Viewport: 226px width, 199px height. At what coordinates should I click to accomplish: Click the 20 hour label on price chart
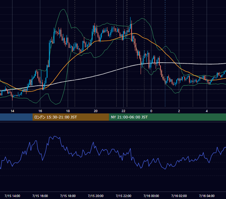96,111
